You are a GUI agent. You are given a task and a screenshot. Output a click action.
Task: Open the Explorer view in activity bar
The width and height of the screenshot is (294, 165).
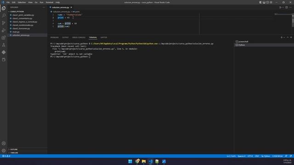(x=4, y=8)
